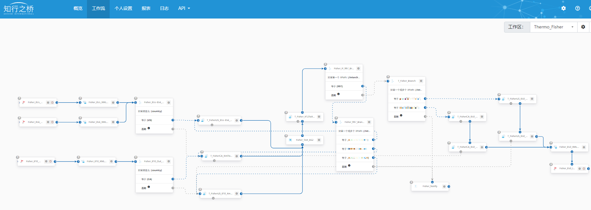591x210 pixels.
Task: Open the 日志 logs tab
Action: click(x=164, y=8)
